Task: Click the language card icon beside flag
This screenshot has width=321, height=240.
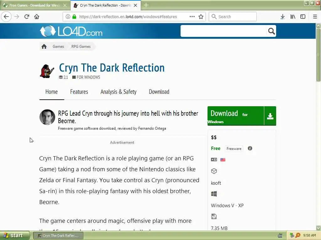Action: coord(214,160)
